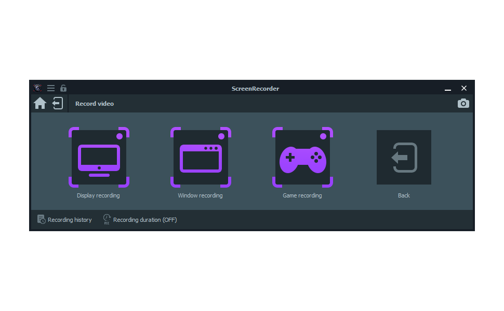Click the large Back tile
This screenshot has height=311, width=504.
[x=404, y=157]
